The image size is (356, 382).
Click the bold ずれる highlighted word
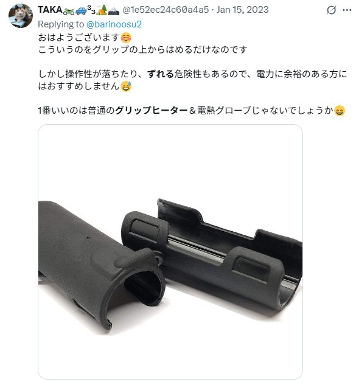[x=160, y=74]
